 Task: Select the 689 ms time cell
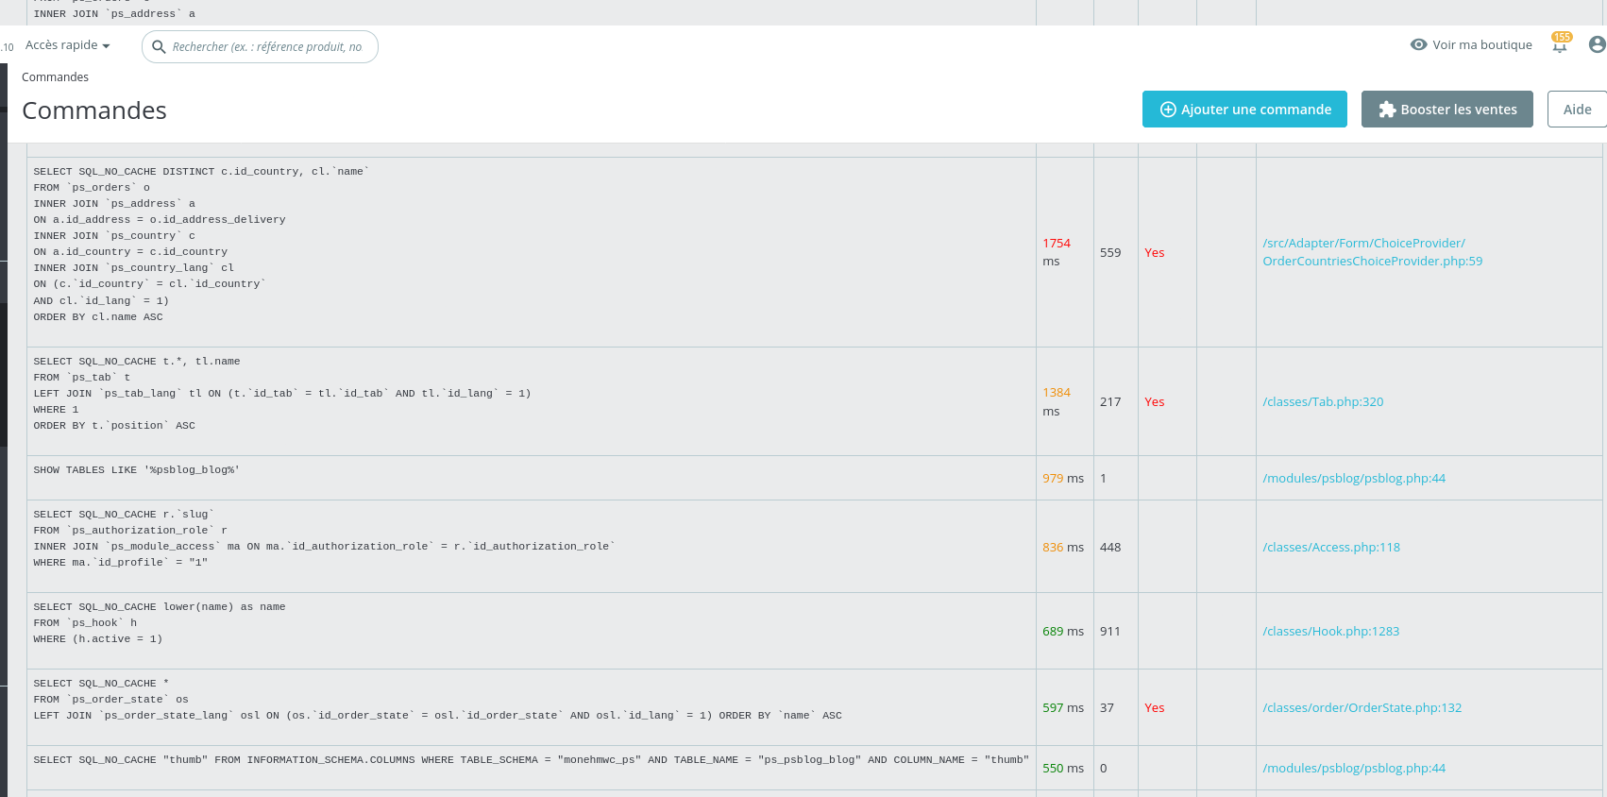[1063, 631]
